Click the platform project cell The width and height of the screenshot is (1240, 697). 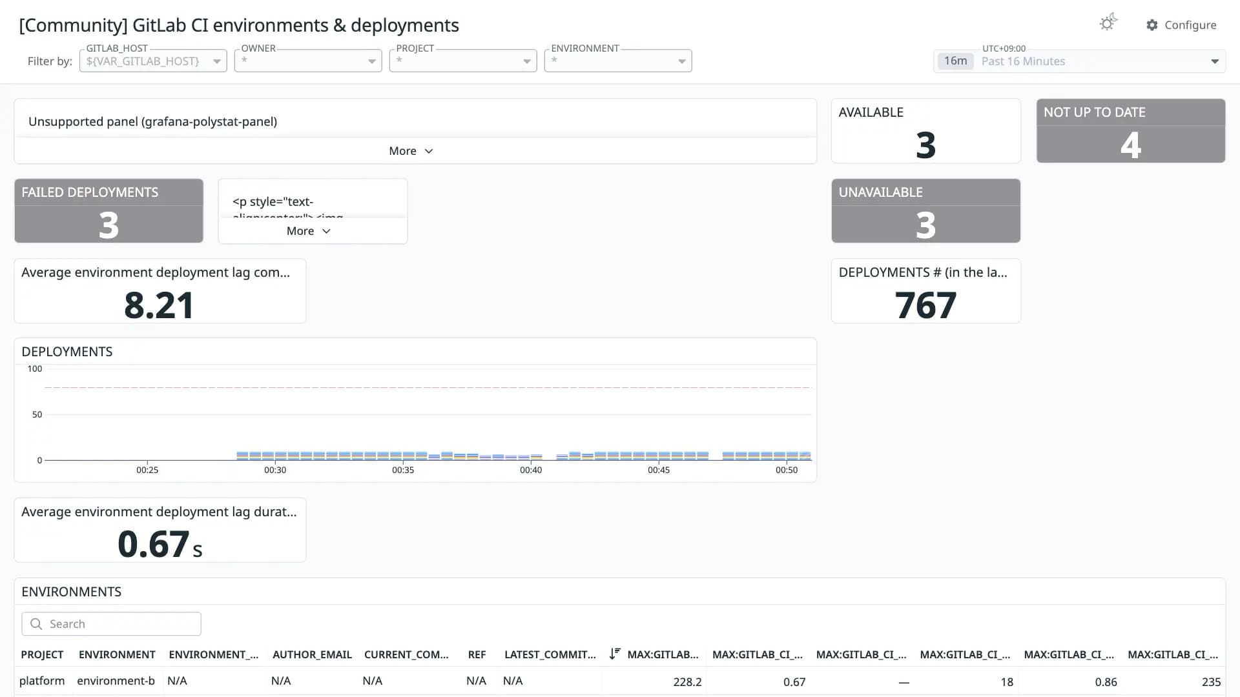coord(42,681)
